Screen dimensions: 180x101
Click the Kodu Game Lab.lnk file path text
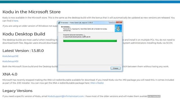coord(77,37)
